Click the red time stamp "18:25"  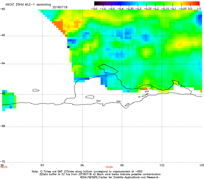[x=4, y=167]
